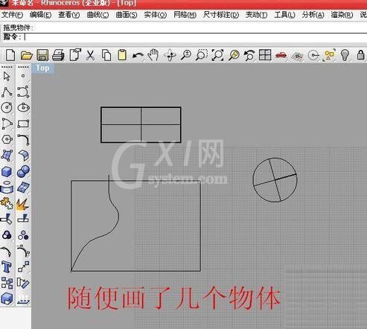Select the Rotate View tool

click(x=170, y=55)
